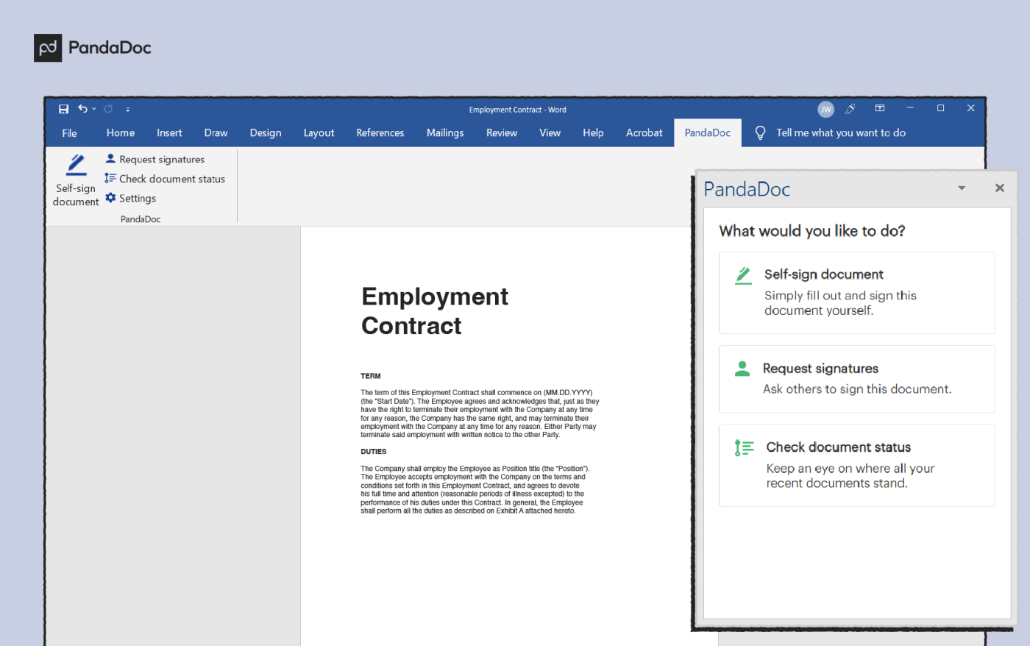Click the ribbon Check document status list icon
This screenshot has height=646, width=1030.
(110, 178)
